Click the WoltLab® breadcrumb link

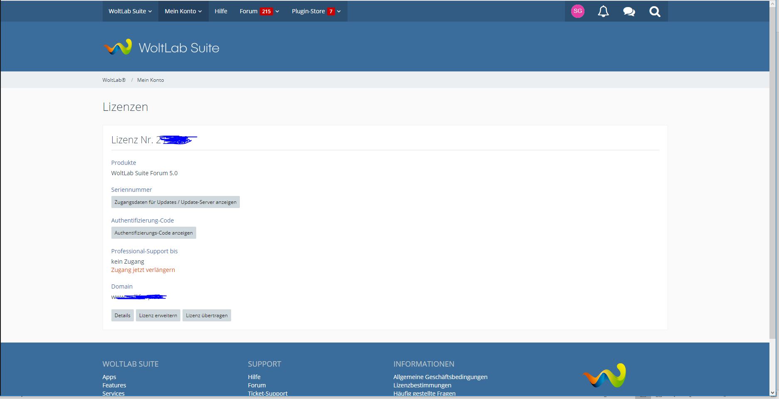(114, 80)
